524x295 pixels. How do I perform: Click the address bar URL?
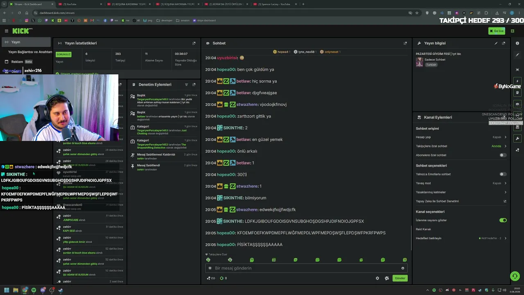(x=57, y=13)
